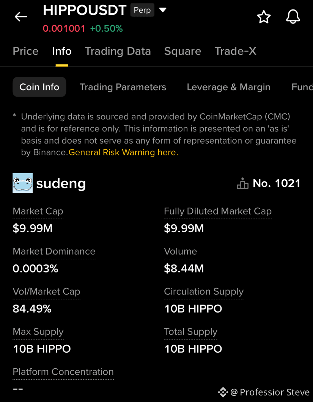This screenshot has width=313, height=402.
Task: Select the Perp contract badge
Action: click(x=142, y=10)
